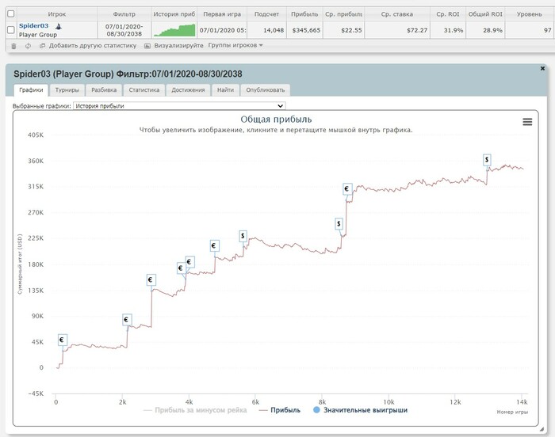Sort by Ср. ROI column header
The image size is (555, 437).
click(448, 14)
